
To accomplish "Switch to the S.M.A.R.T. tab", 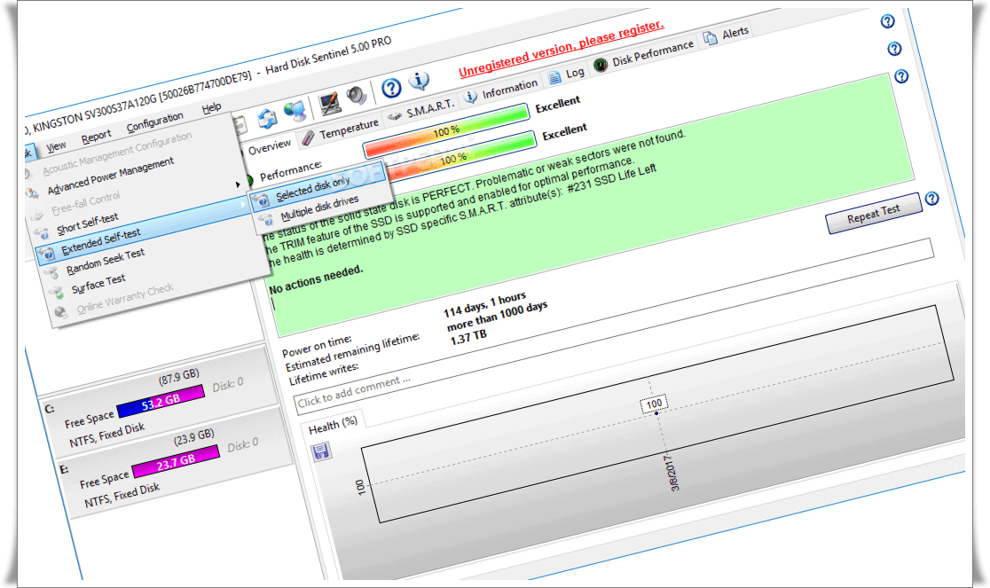I will (x=421, y=110).
